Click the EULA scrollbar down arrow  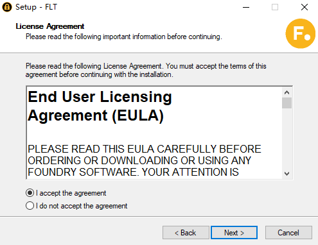[287, 173]
